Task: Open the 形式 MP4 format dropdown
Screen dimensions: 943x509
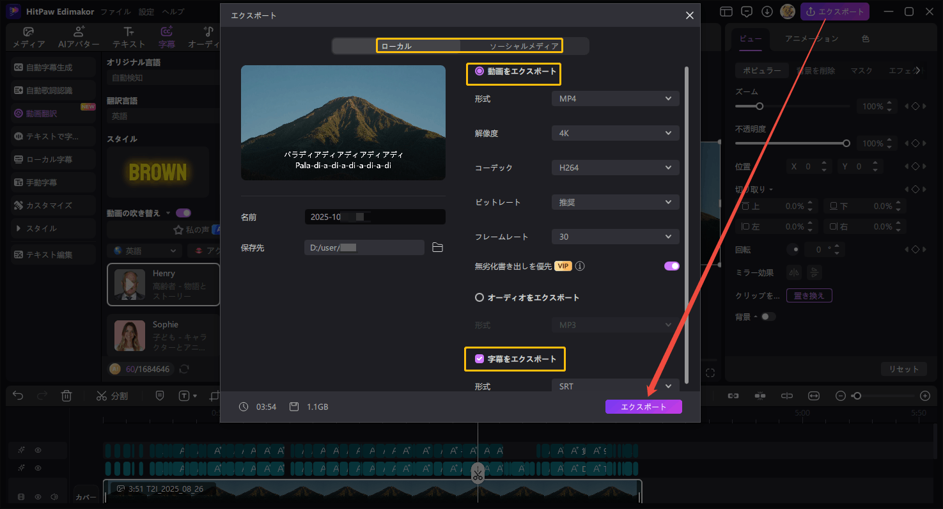Action: click(615, 98)
